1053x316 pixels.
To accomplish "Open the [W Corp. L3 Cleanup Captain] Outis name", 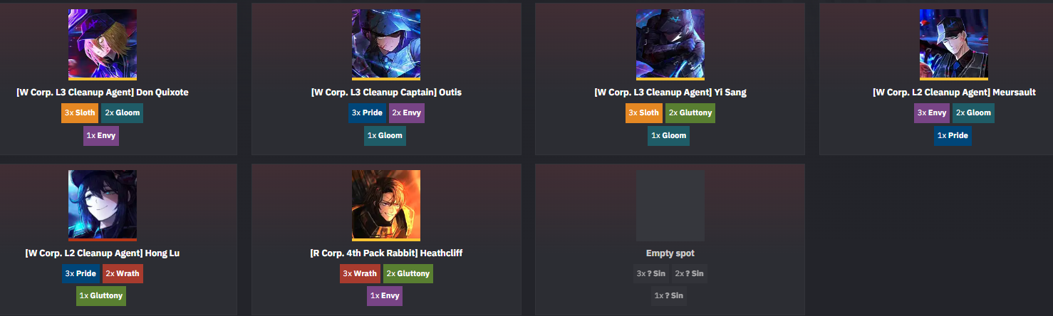I will click(386, 93).
